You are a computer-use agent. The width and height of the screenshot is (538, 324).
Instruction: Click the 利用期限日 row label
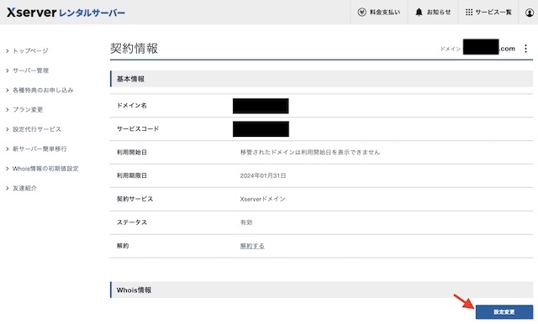(x=132, y=175)
